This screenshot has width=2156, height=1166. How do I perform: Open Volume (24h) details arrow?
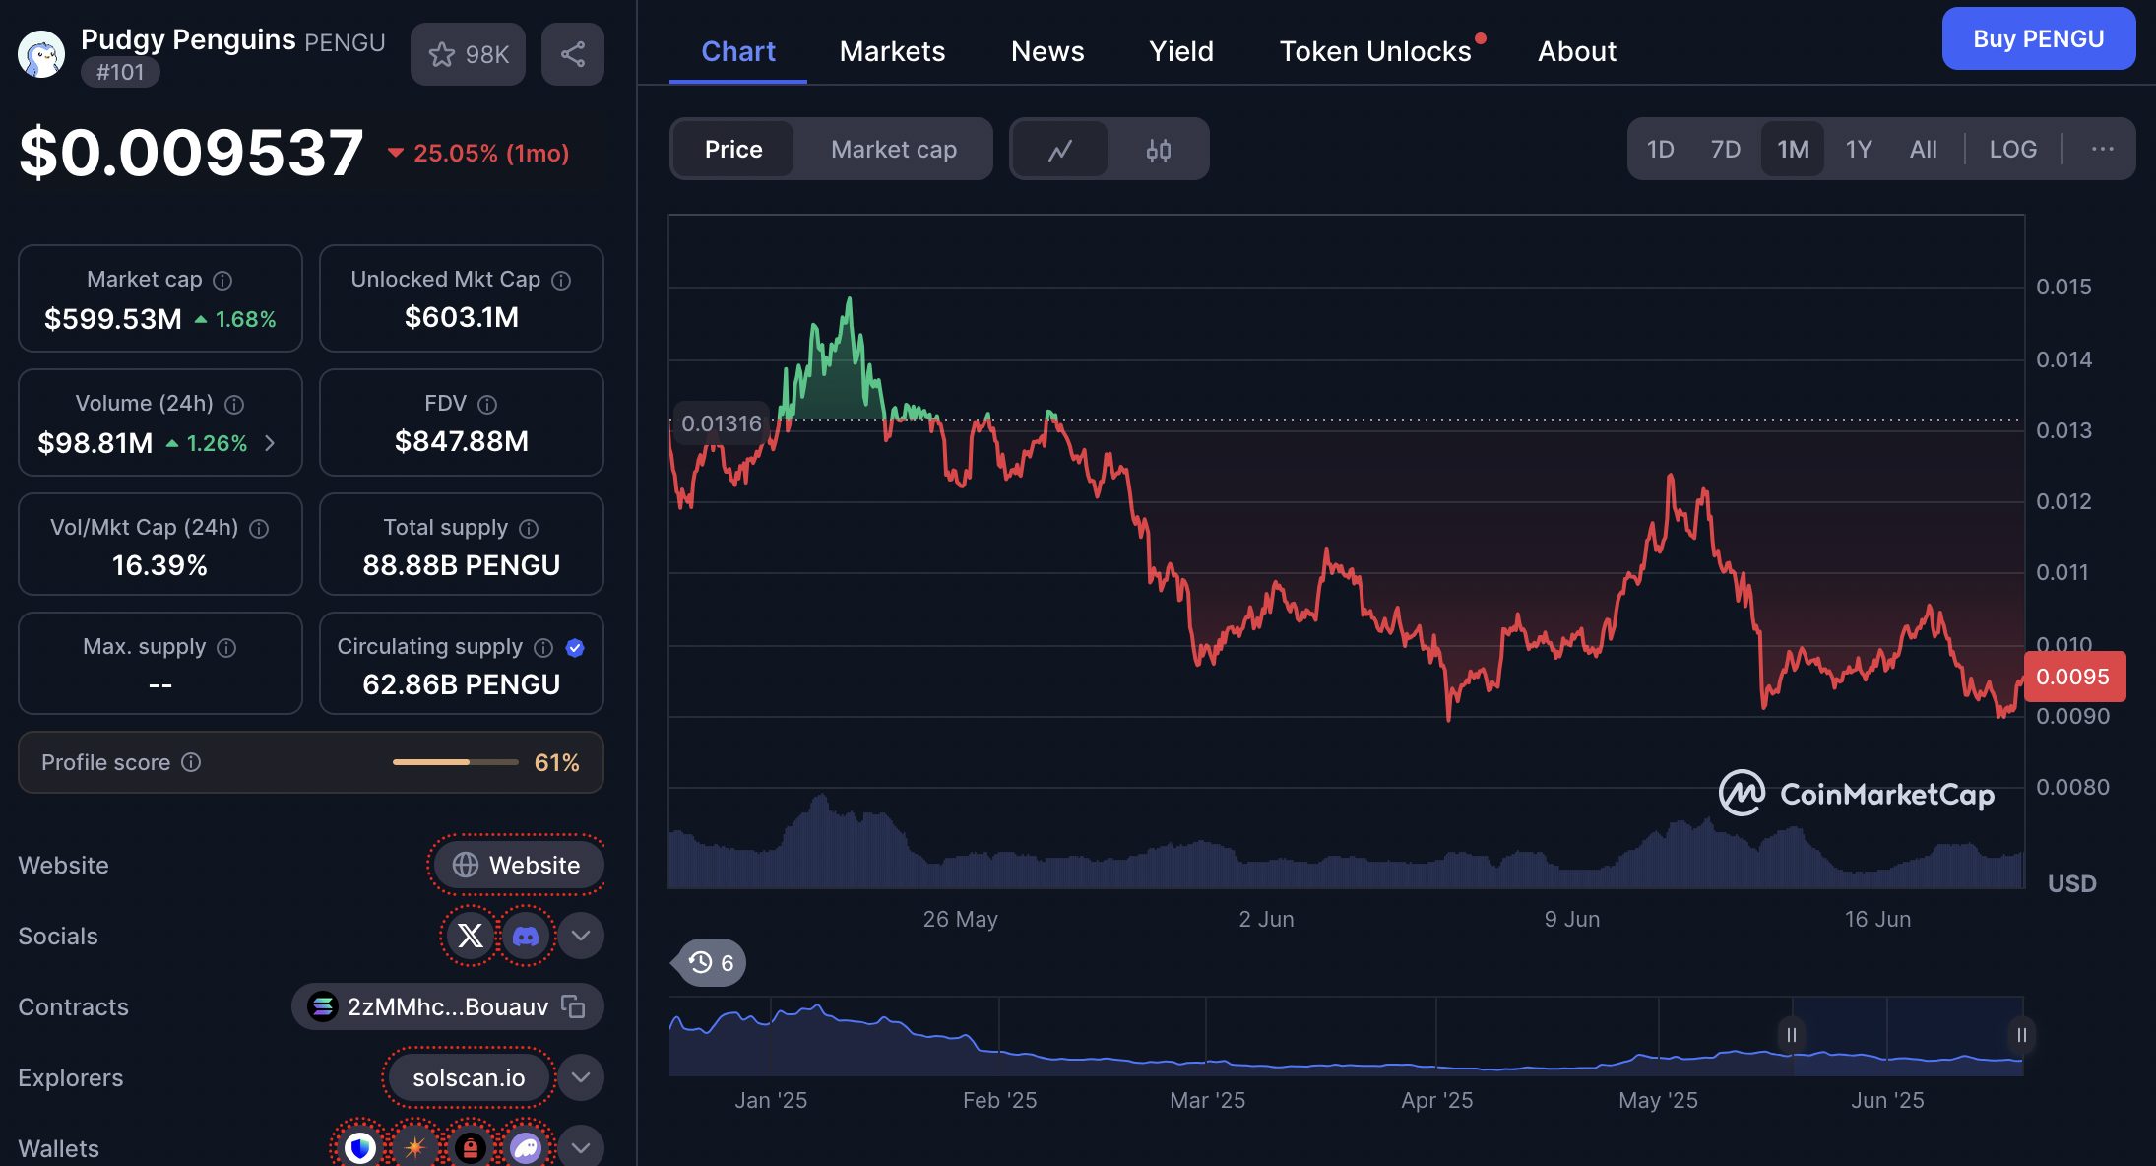click(270, 444)
